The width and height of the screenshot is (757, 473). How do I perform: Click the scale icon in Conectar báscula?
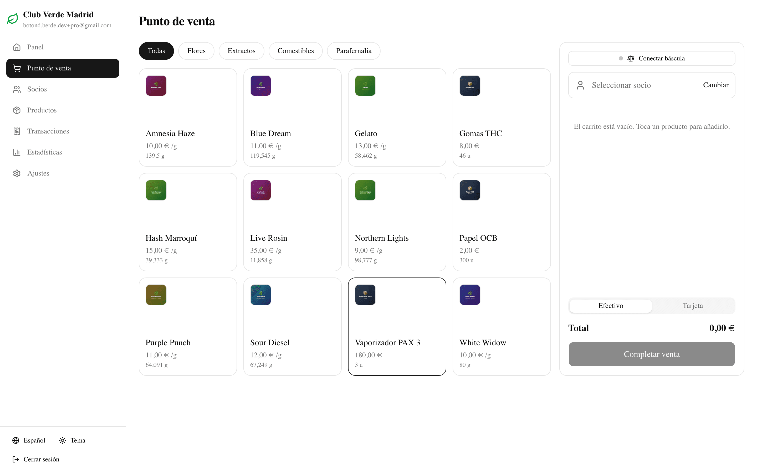pyautogui.click(x=631, y=59)
